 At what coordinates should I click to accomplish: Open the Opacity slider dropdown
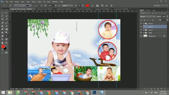pos(167,17)
